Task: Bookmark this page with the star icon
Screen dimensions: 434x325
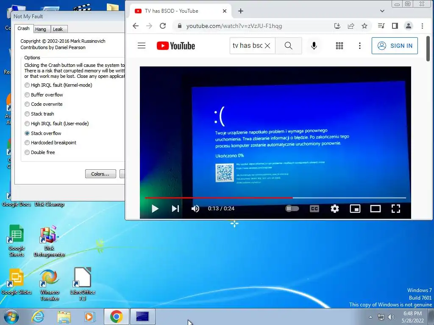Action: coord(364,26)
